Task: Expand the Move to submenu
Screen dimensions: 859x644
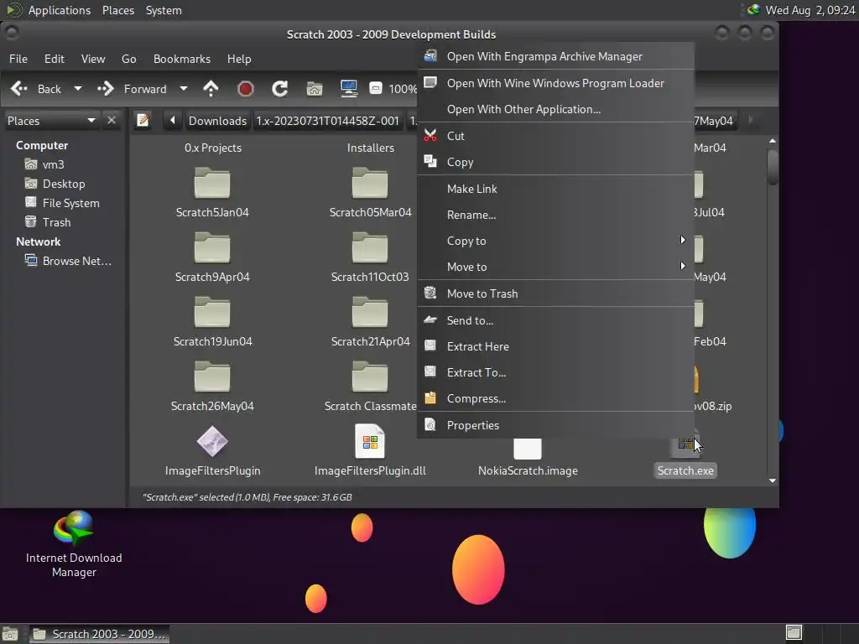Action: (x=555, y=267)
